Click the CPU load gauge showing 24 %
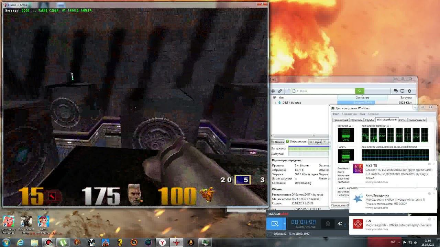 click(345, 135)
